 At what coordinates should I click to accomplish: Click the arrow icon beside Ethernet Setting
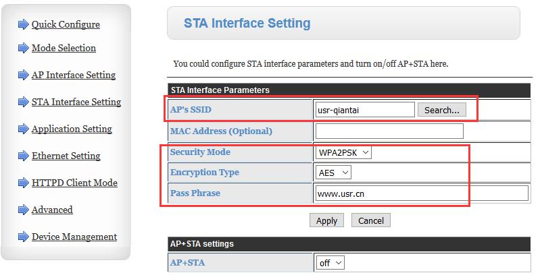[24, 156]
